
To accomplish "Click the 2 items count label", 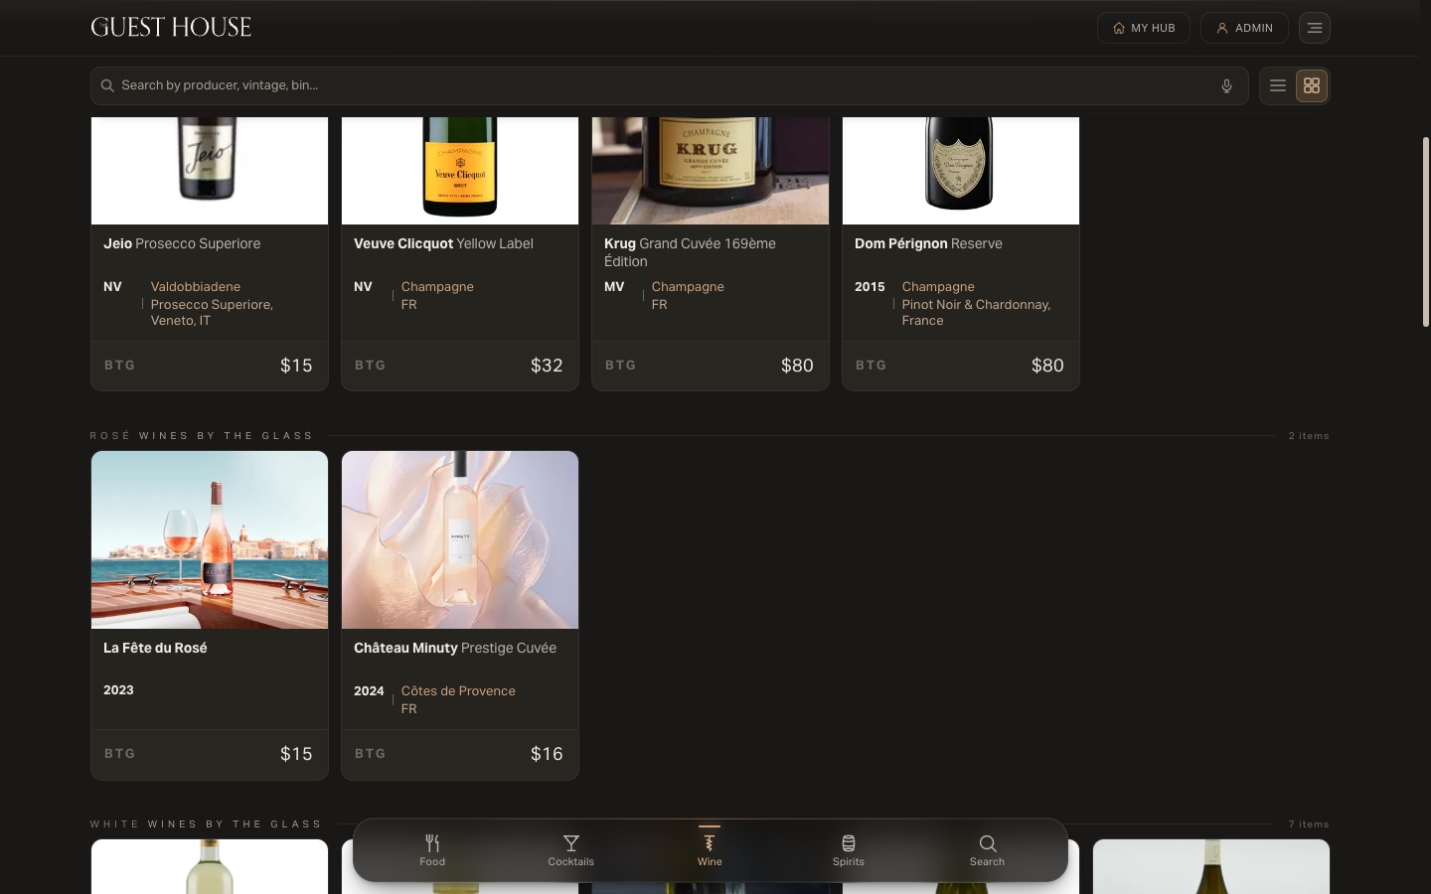I will [x=1309, y=436].
